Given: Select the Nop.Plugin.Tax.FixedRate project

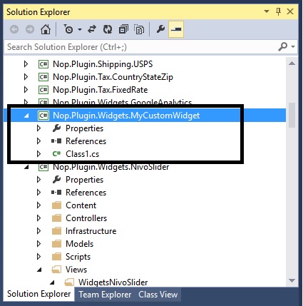Looking at the screenshot, I should [x=100, y=90].
